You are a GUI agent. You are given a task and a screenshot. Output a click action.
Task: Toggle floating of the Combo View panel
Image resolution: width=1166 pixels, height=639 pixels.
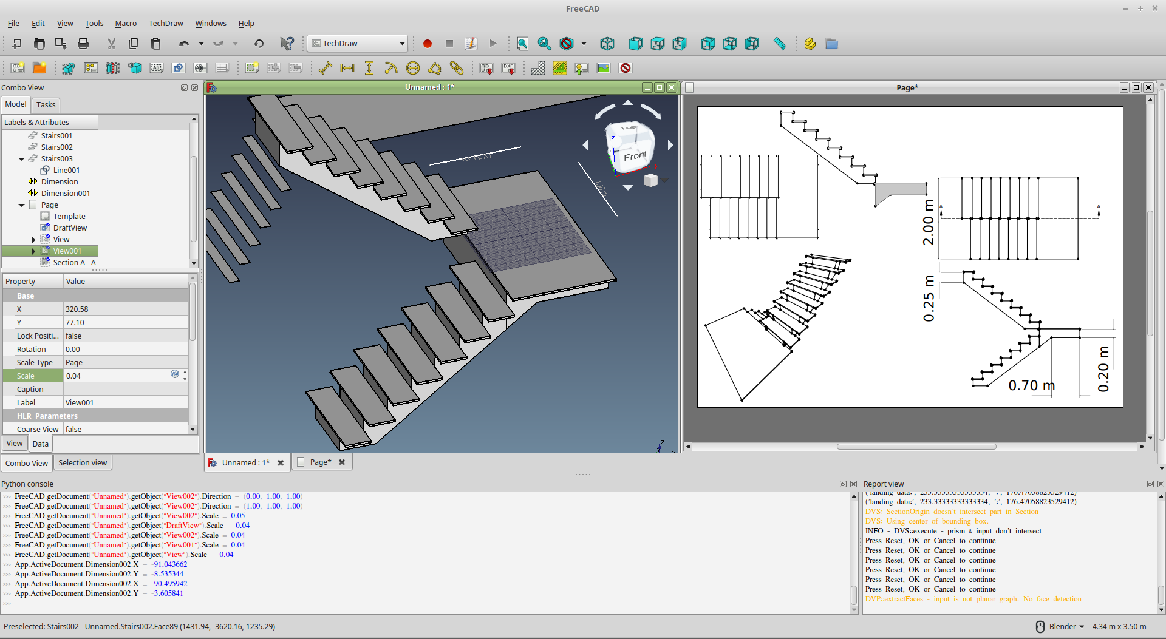(184, 87)
